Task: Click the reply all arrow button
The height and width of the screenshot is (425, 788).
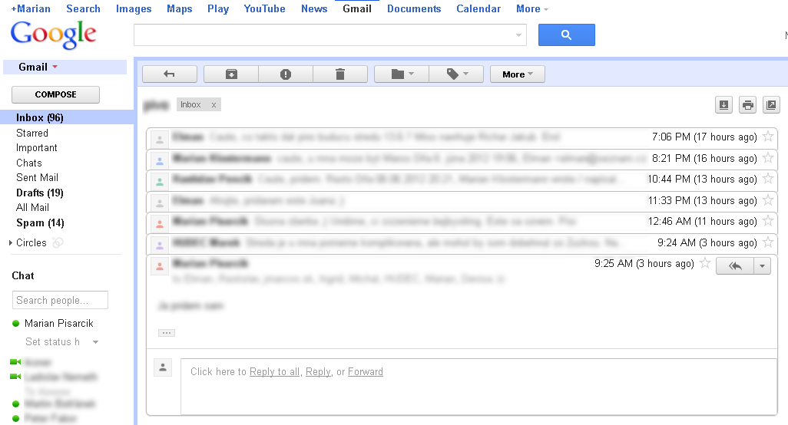Action: coord(735,266)
